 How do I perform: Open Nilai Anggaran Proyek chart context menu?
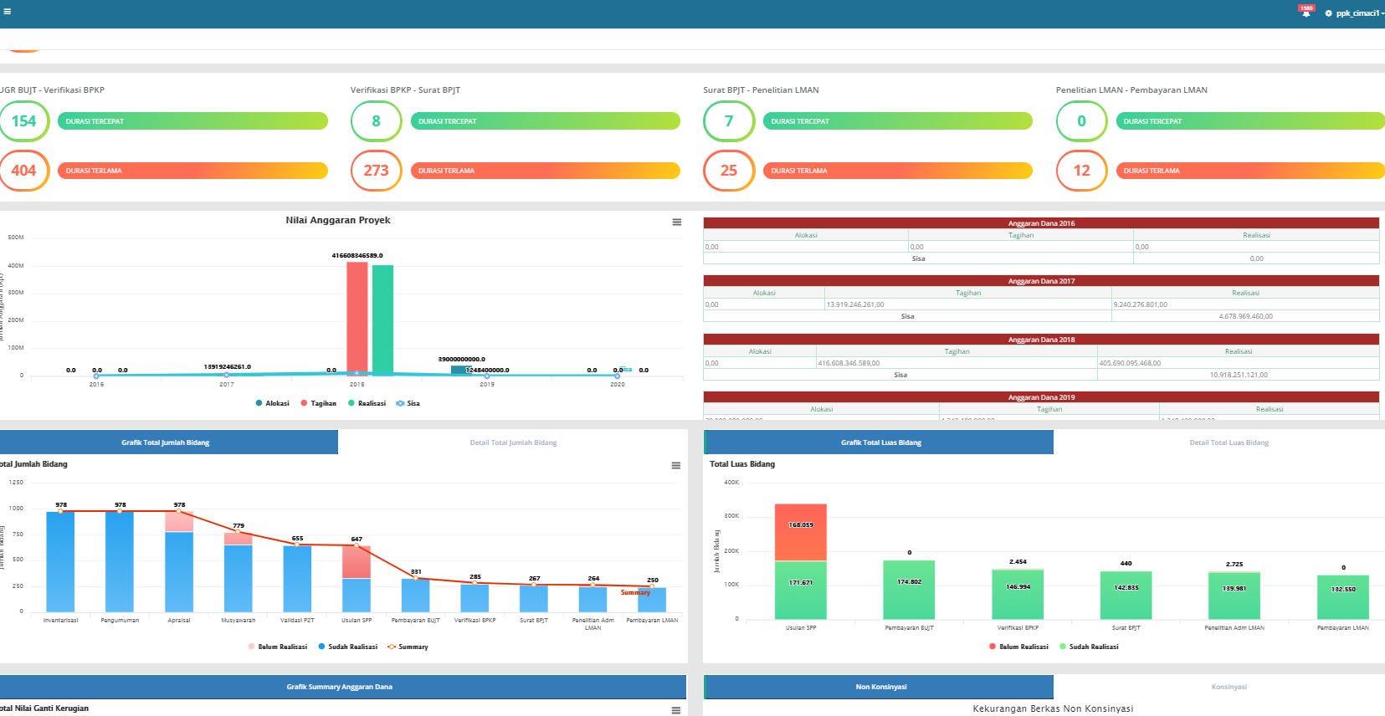pos(676,222)
